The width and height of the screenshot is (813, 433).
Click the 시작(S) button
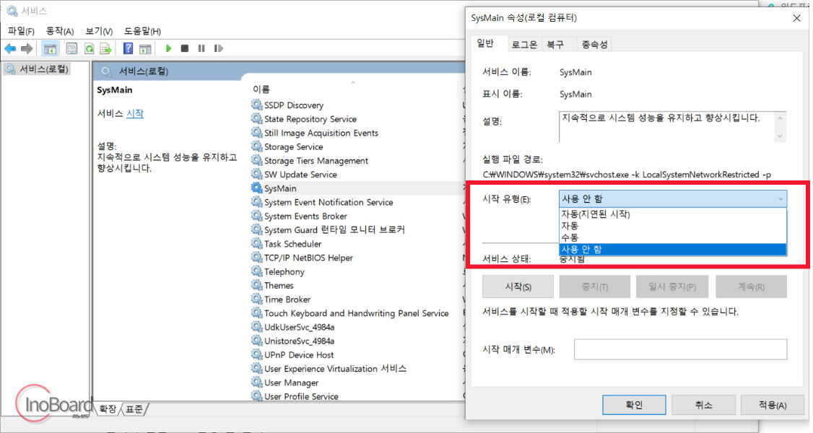tap(518, 287)
